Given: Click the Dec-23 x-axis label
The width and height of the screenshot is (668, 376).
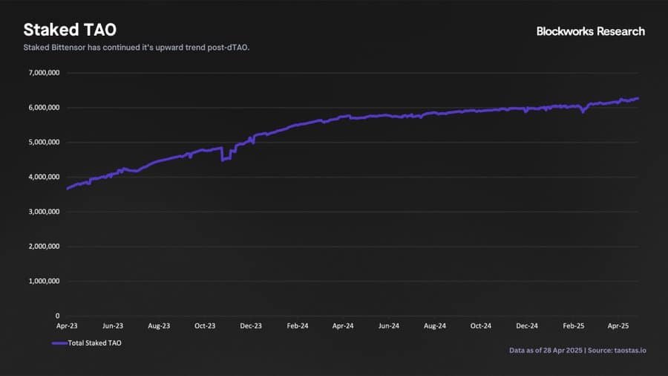Looking at the screenshot, I should [x=251, y=325].
